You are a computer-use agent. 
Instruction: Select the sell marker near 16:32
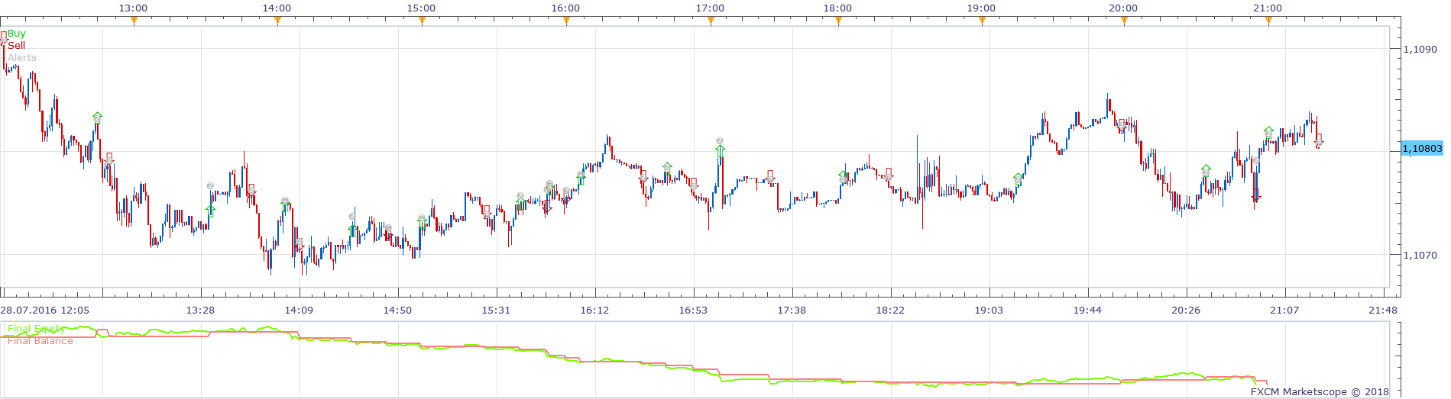tap(643, 176)
